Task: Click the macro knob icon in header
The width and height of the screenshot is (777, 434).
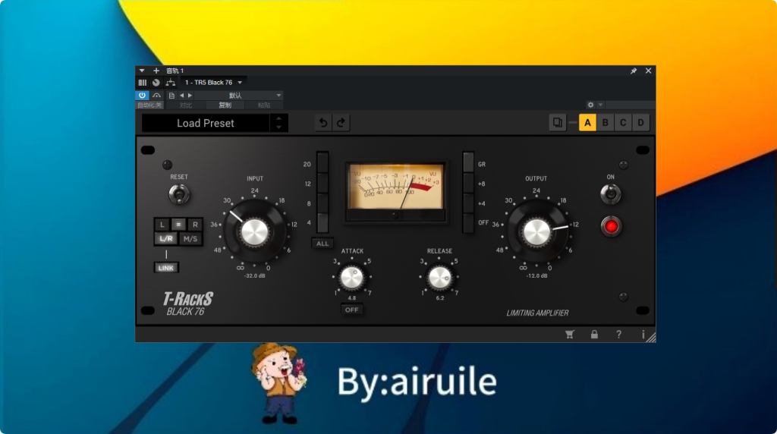Action: pyautogui.click(x=156, y=83)
